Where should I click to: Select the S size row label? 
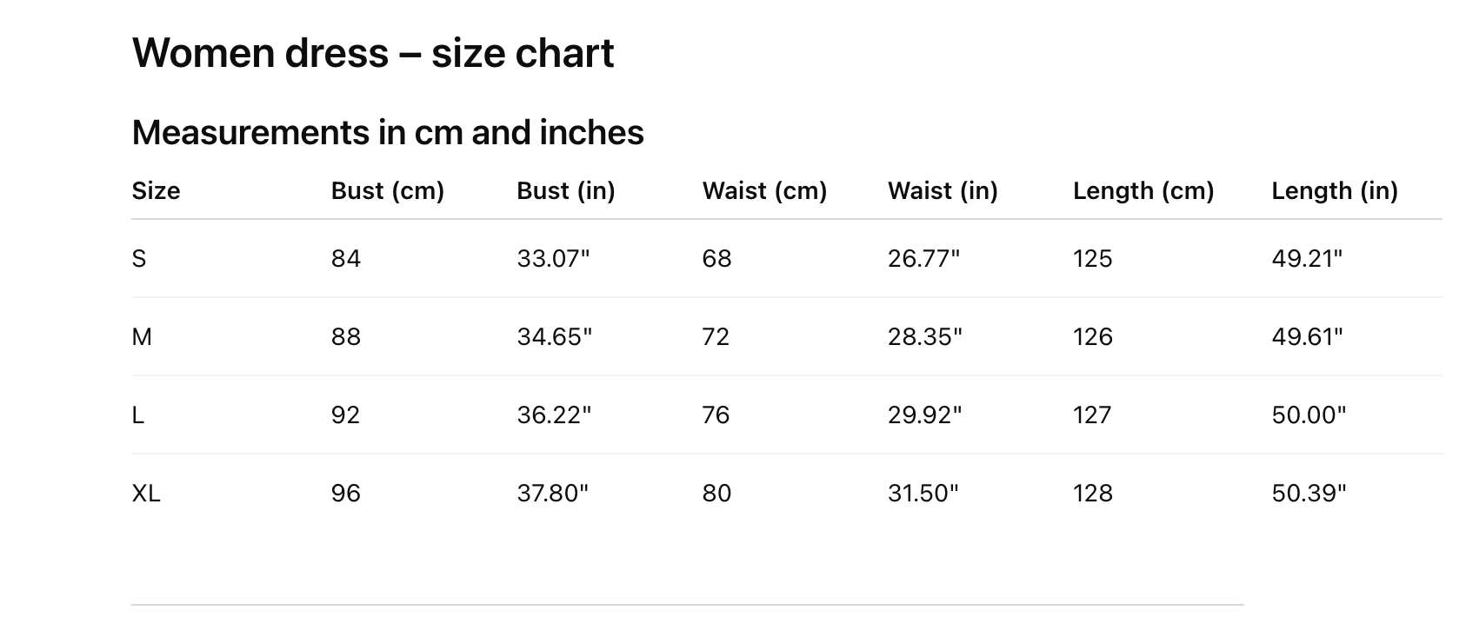coord(139,259)
